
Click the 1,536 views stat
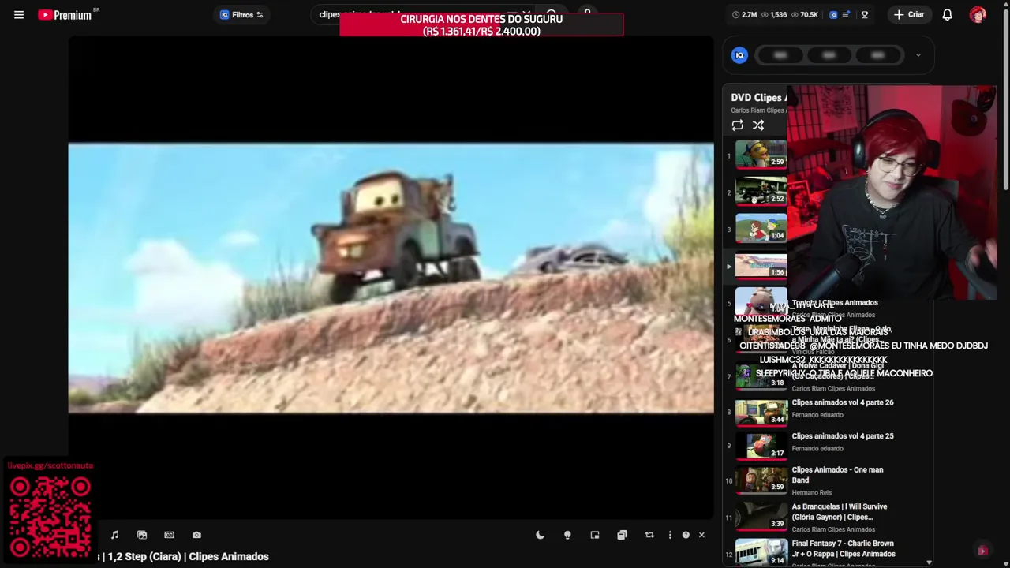[x=774, y=15]
